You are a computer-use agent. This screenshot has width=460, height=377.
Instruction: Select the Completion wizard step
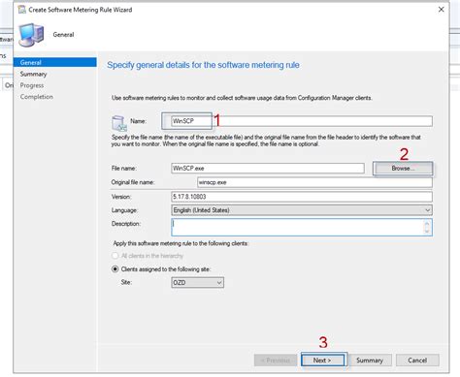37,97
